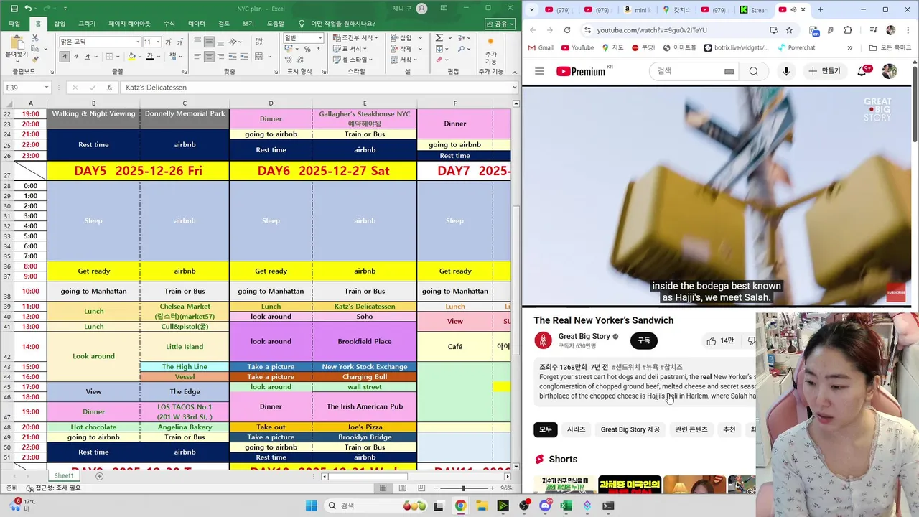The width and height of the screenshot is (919, 517).
Task: Switch to Page Break Preview in status bar
Action: [x=421, y=488]
